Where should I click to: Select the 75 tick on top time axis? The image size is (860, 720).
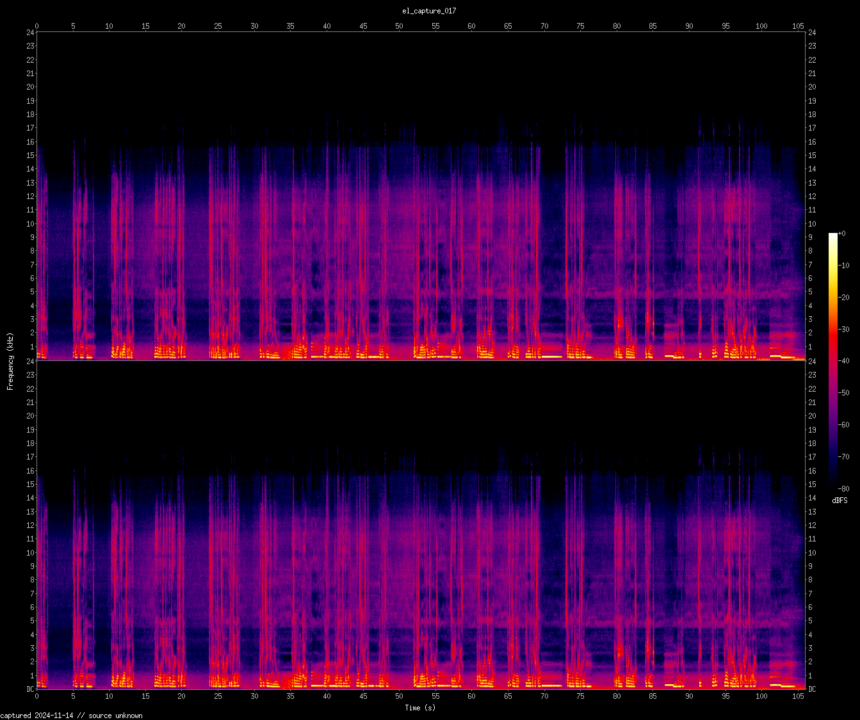[580, 26]
